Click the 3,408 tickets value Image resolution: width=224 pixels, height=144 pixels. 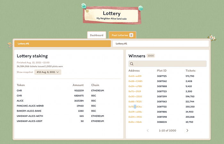(189, 81)
